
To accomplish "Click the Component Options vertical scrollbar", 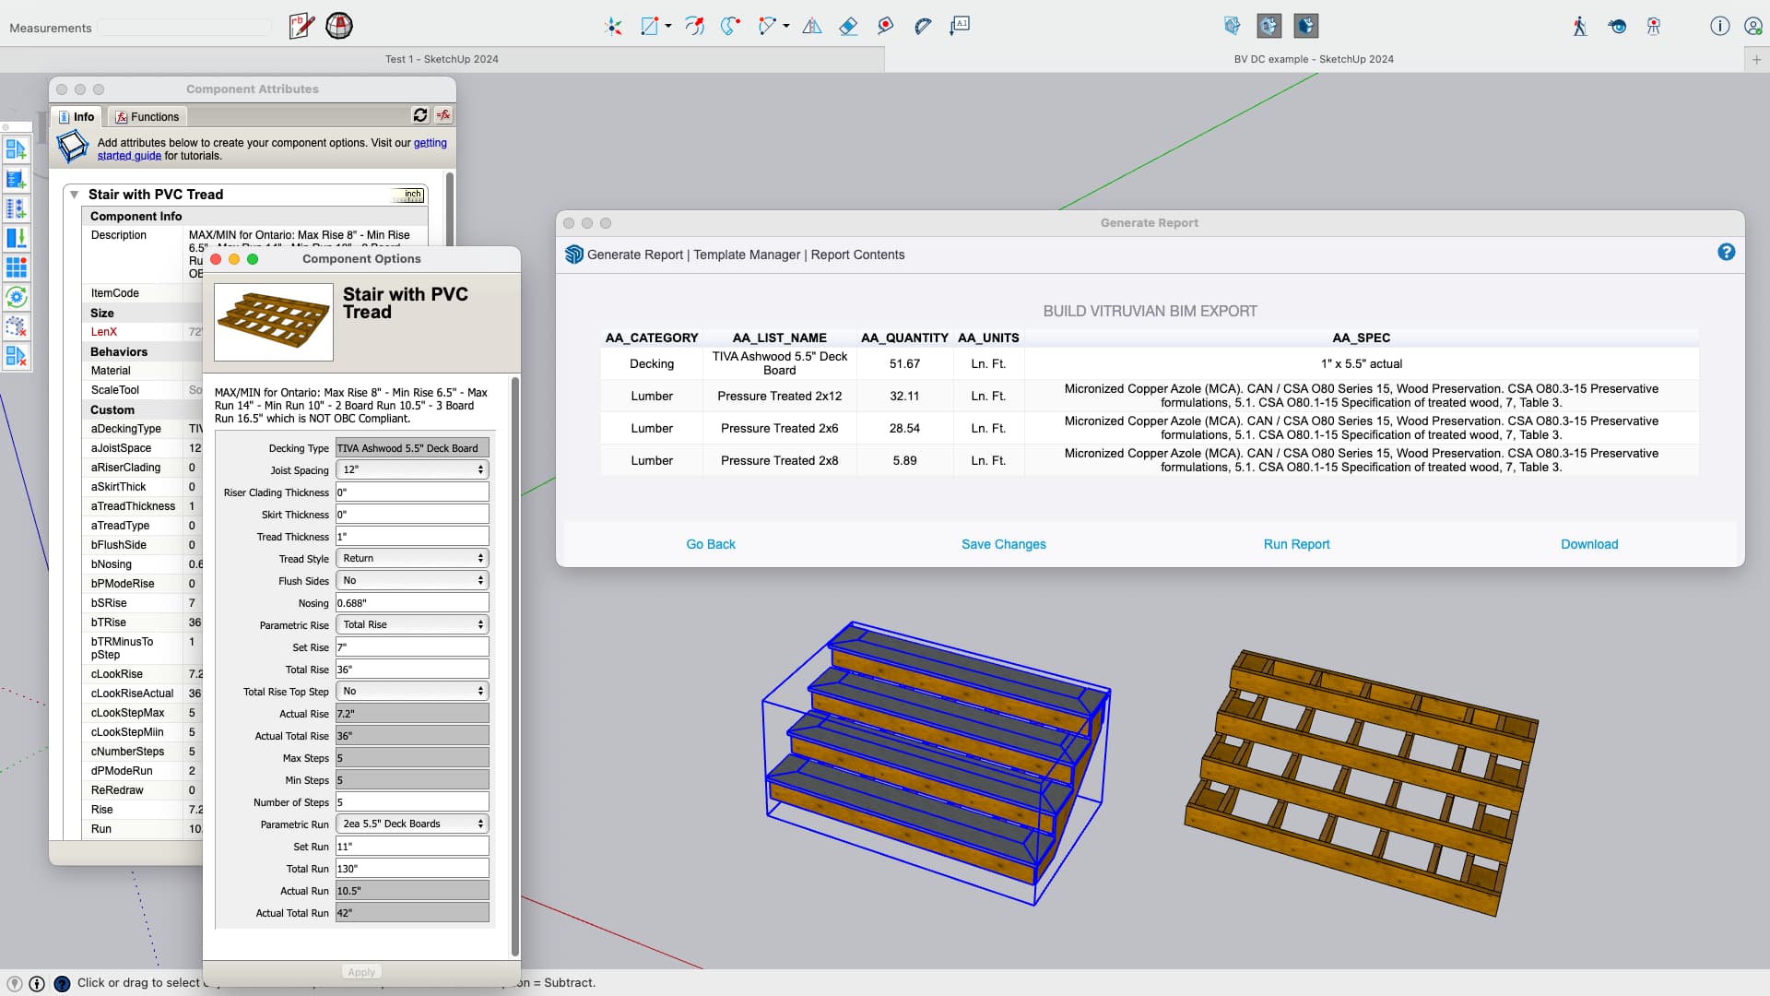I will pyautogui.click(x=515, y=666).
